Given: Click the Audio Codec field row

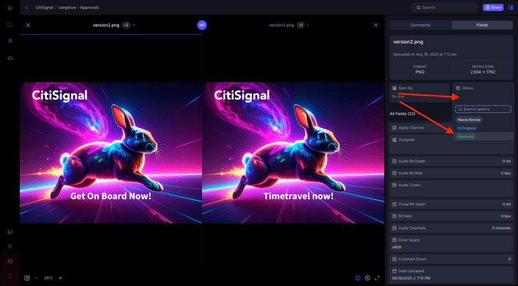Looking at the screenshot, I should [x=451, y=189].
